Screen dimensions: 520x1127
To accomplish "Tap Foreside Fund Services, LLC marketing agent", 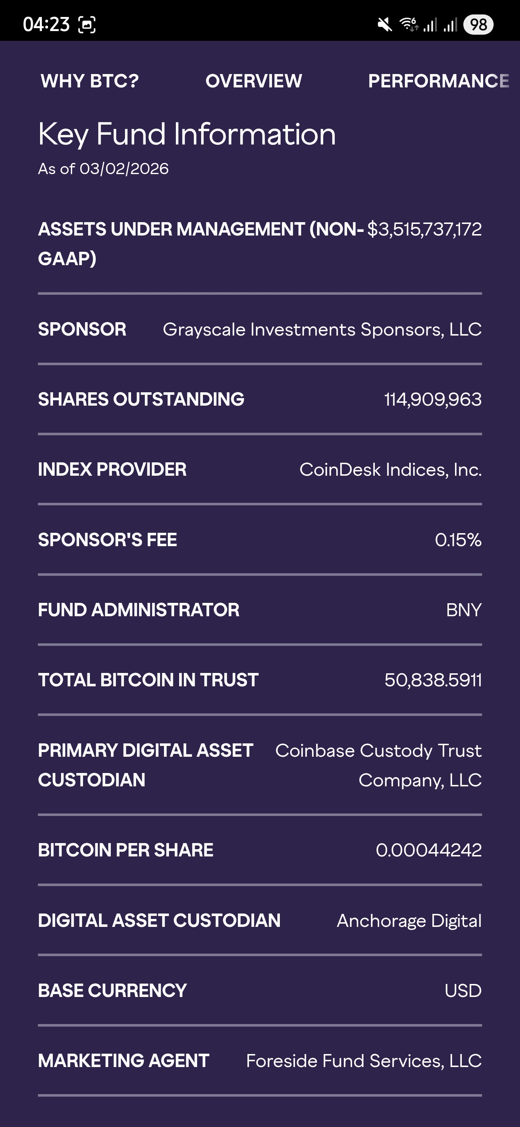I will pos(363,1061).
